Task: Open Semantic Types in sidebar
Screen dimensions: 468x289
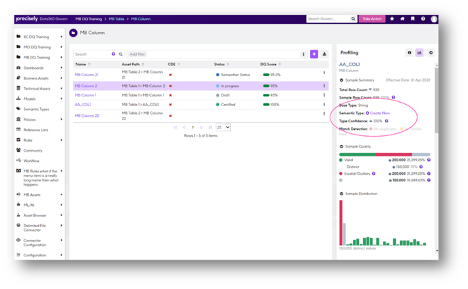Action: [36, 109]
